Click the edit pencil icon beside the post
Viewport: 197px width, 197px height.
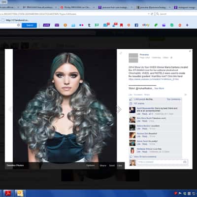(x=121, y=53)
